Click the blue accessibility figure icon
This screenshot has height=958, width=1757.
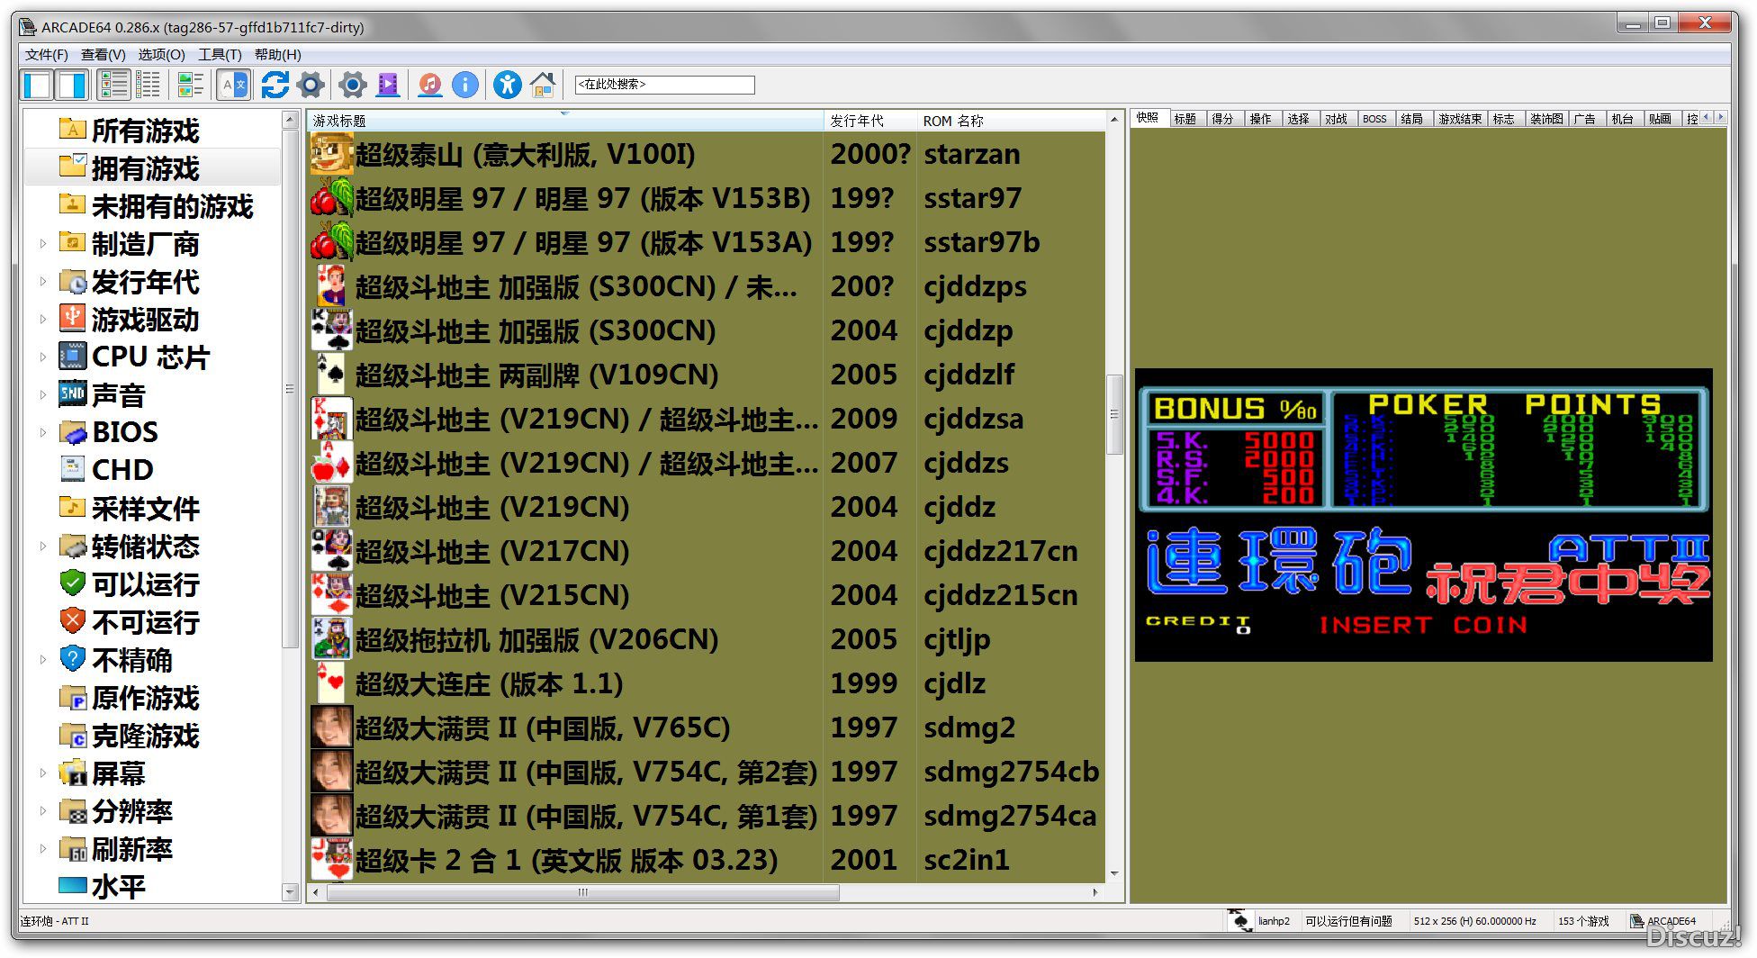pos(507,85)
